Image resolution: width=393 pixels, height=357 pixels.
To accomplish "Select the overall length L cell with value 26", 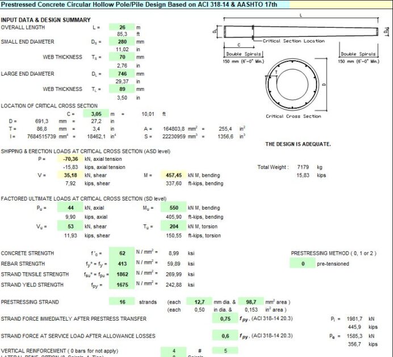I will [x=122, y=27].
